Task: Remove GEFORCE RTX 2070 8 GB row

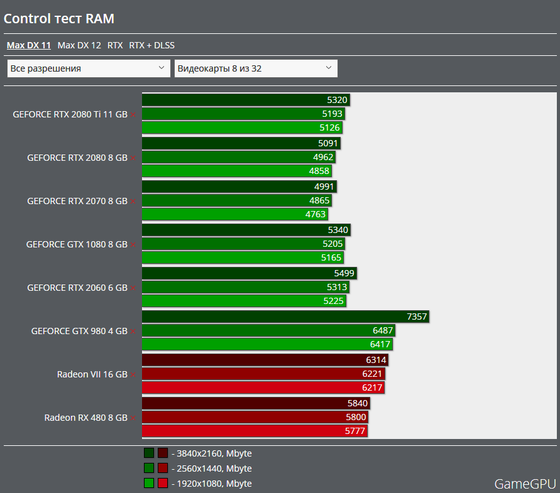Action: tap(133, 202)
